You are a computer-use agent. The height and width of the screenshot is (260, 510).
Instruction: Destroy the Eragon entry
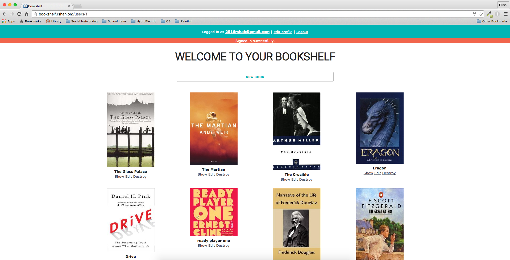tap(389, 173)
